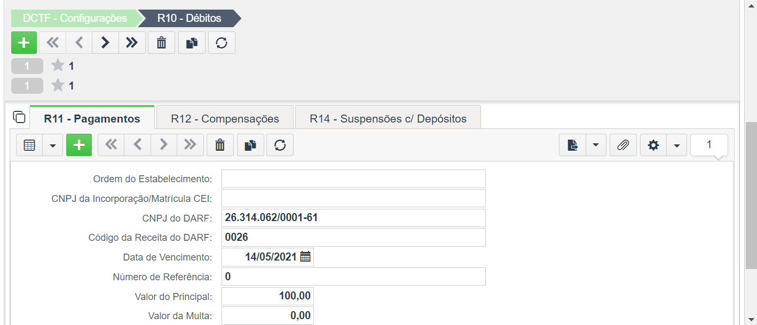Go back to DCTF - Configurações breadcrumb
This screenshot has height=325, width=757.
[x=75, y=18]
